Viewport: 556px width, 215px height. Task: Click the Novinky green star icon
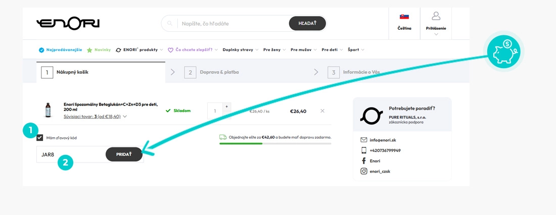(89, 50)
